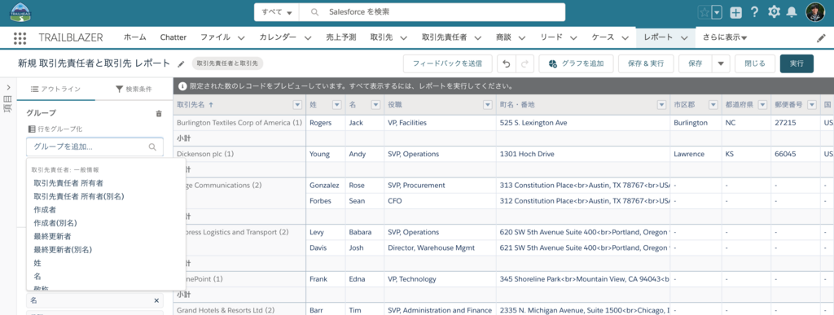This screenshot has height=315, width=834.
Task: Click the Redo arrow button
Action: [525, 63]
